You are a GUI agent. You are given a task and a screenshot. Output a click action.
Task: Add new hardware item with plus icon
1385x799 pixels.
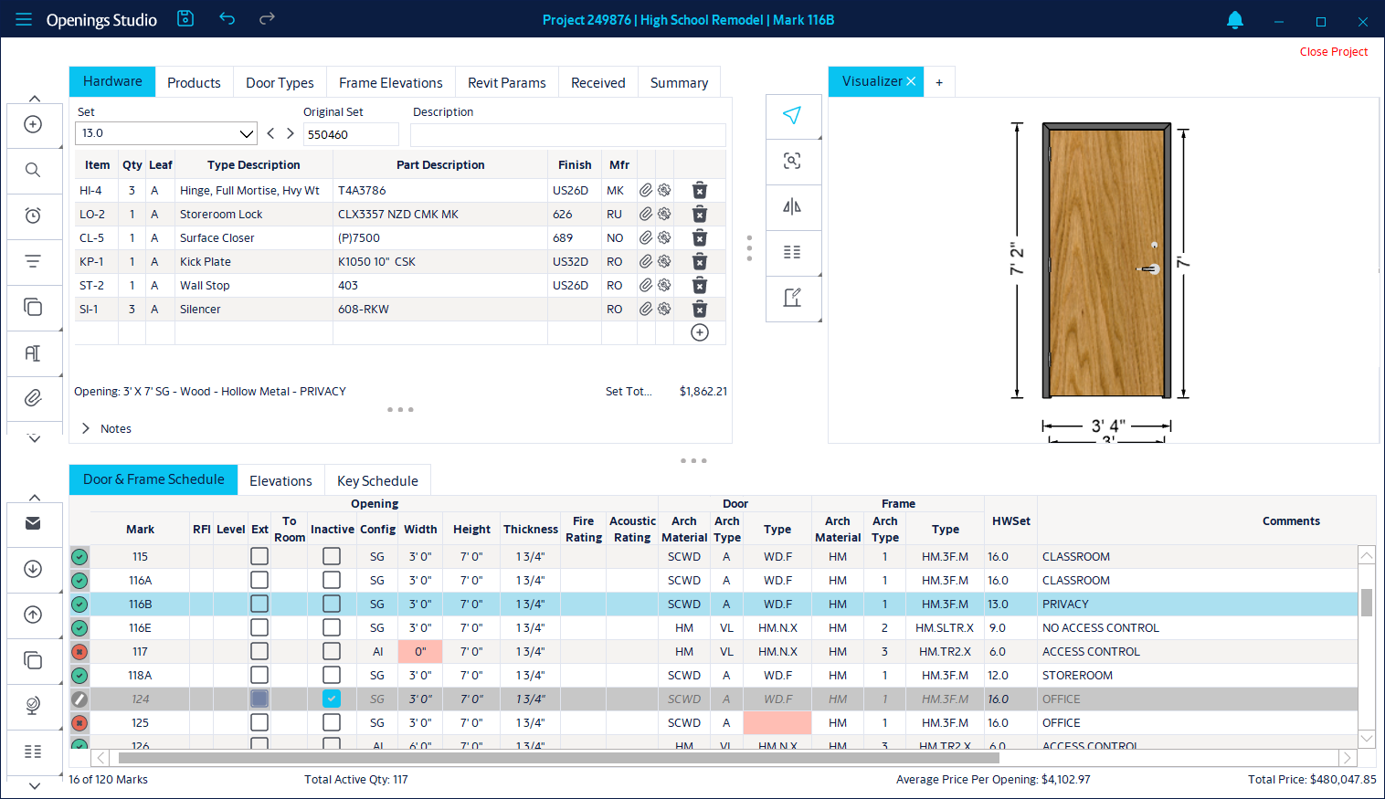tap(700, 332)
